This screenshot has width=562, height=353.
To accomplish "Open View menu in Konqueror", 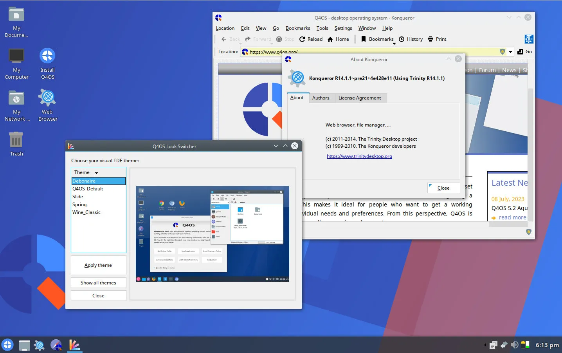I will point(261,28).
